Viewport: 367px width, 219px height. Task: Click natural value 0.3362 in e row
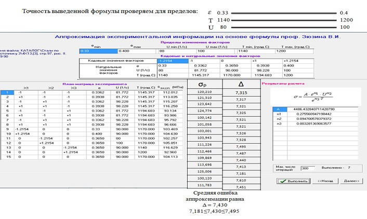[204, 66]
